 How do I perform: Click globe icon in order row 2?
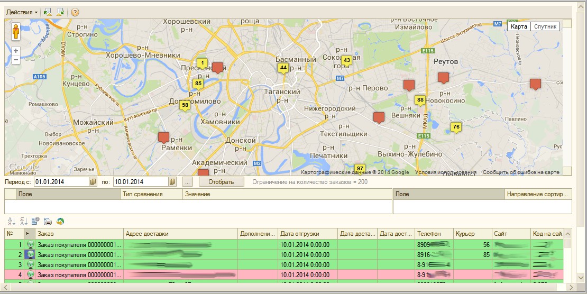[30, 255]
